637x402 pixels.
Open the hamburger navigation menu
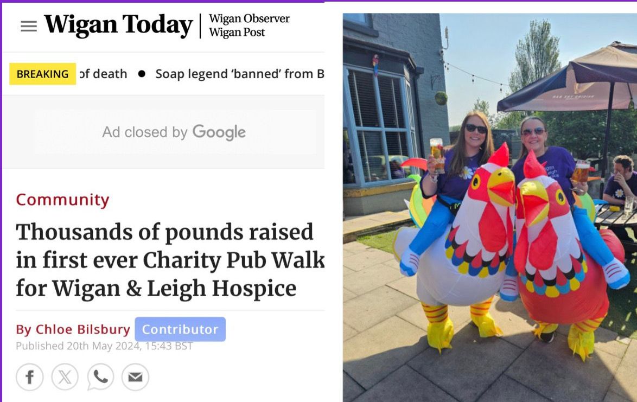pyautogui.click(x=28, y=26)
